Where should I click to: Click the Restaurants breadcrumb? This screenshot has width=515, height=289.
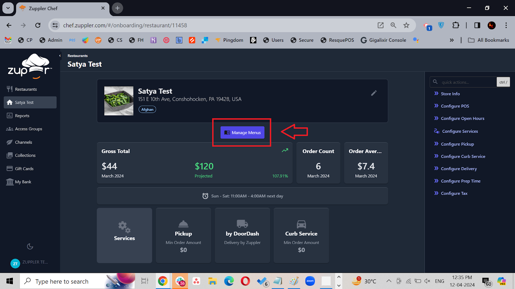click(78, 56)
